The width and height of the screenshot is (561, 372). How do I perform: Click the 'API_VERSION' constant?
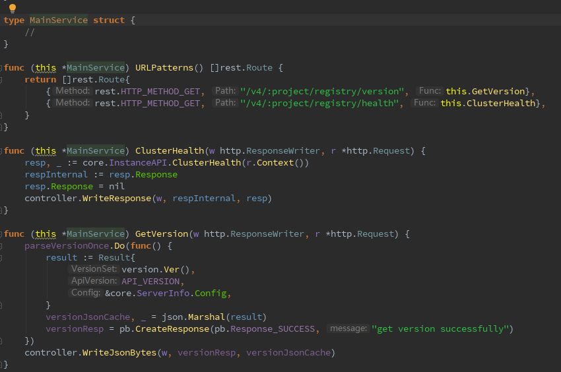(x=150, y=282)
